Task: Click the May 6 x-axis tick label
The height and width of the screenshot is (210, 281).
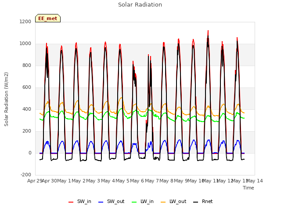Action: 137,181
